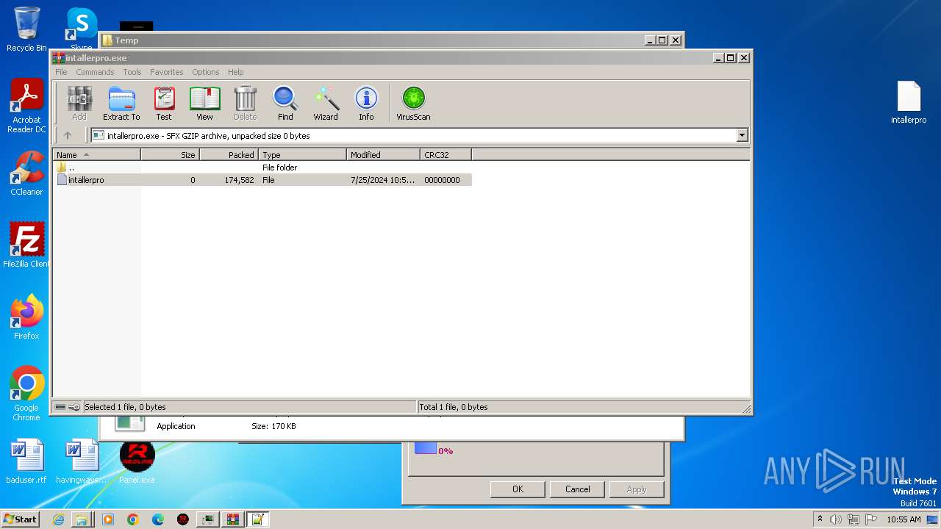This screenshot has height=529, width=941.
Task: Open Edge from the taskbar
Action: click(x=158, y=519)
